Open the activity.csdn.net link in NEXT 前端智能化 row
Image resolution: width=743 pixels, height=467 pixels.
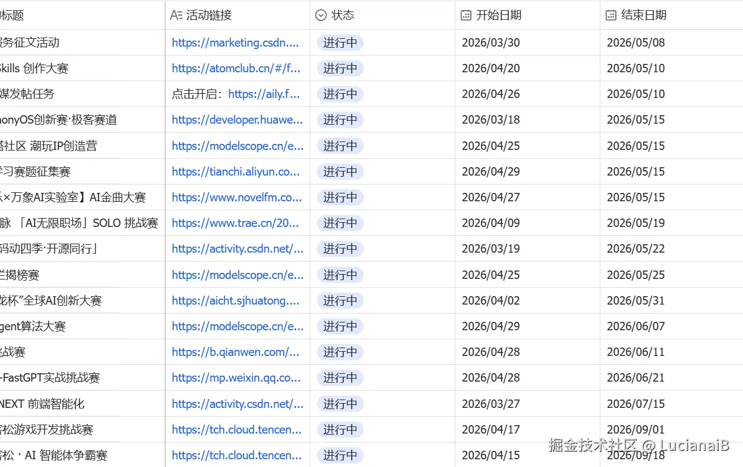(238, 404)
